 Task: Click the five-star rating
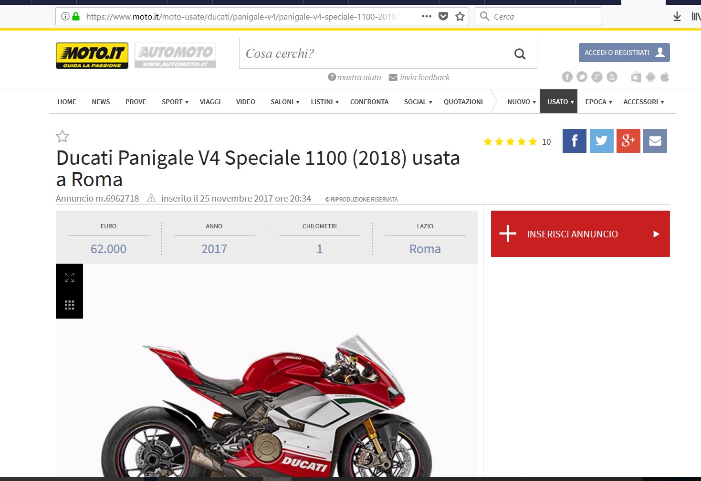coord(510,142)
